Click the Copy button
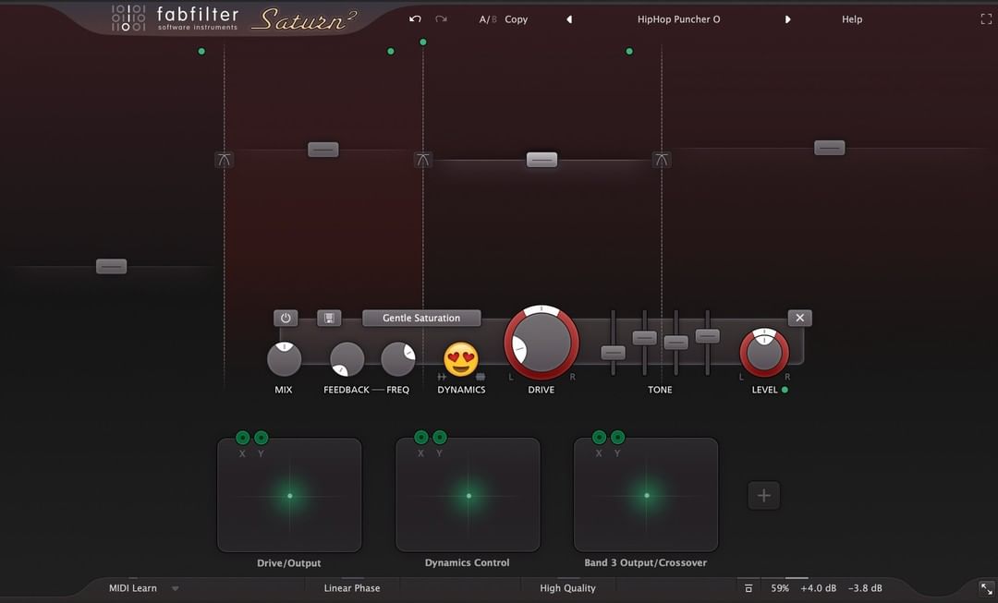 point(516,19)
